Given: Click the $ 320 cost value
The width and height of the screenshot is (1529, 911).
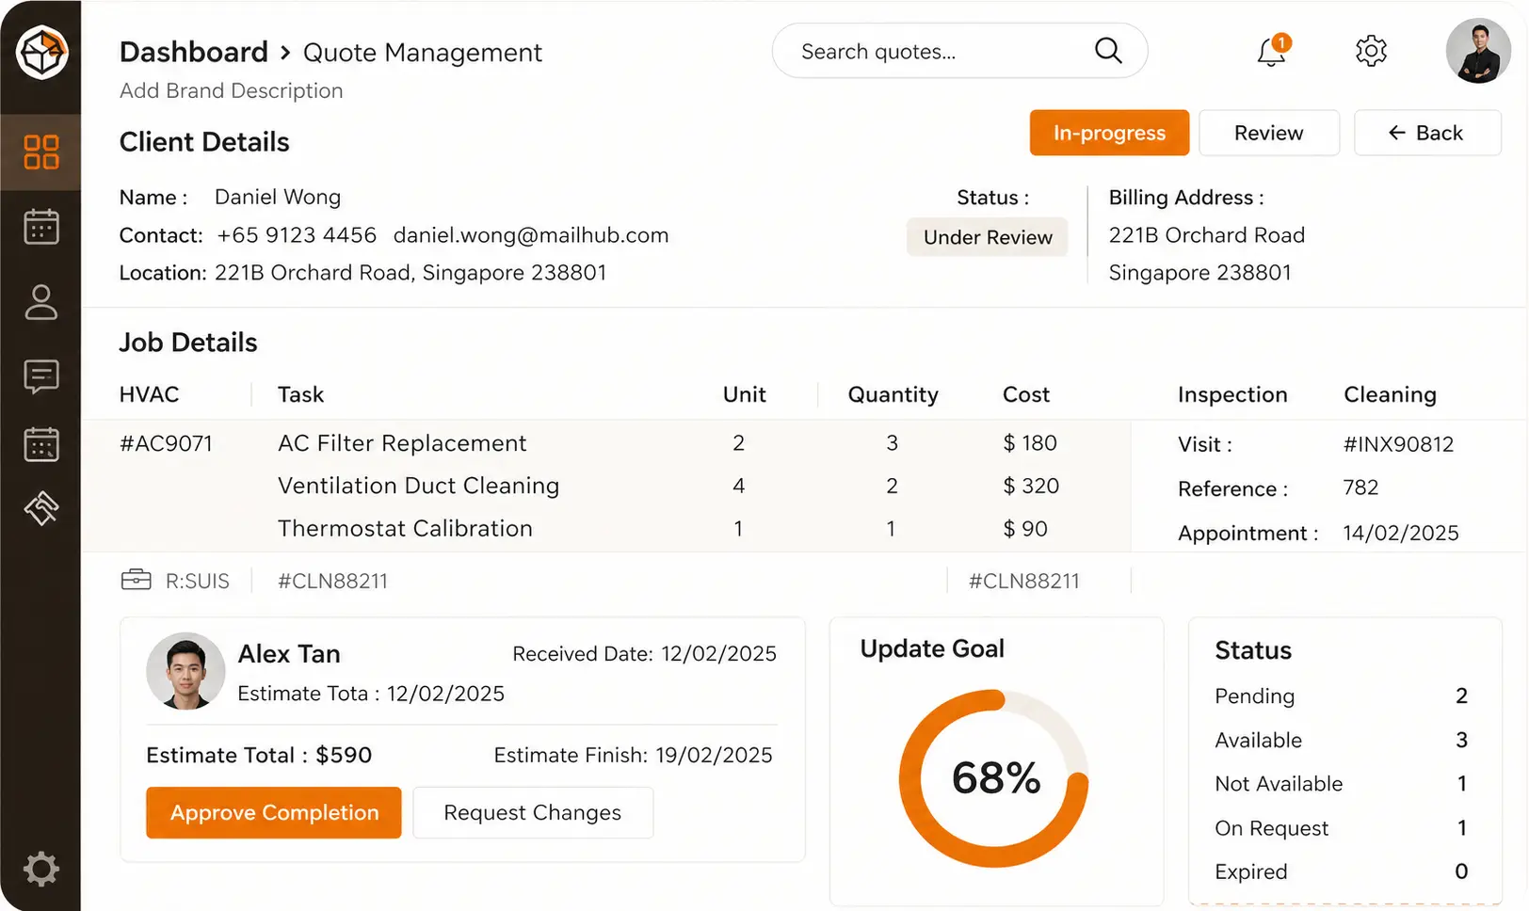Looking at the screenshot, I should 1031,486.
